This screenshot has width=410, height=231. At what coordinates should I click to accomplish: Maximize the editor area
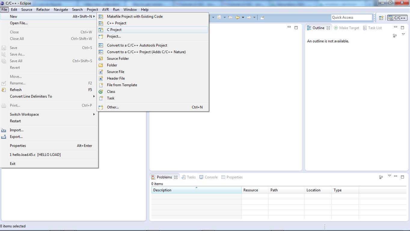(x=296, y=27)
